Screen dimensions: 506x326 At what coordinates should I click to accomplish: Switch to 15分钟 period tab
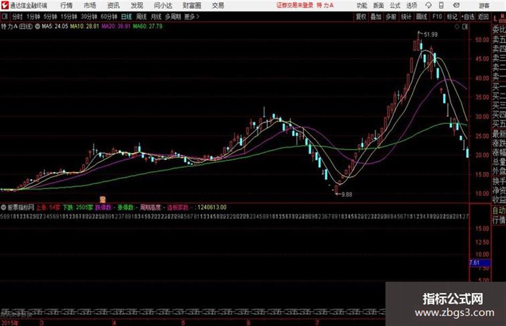click(x=69, y=17)
